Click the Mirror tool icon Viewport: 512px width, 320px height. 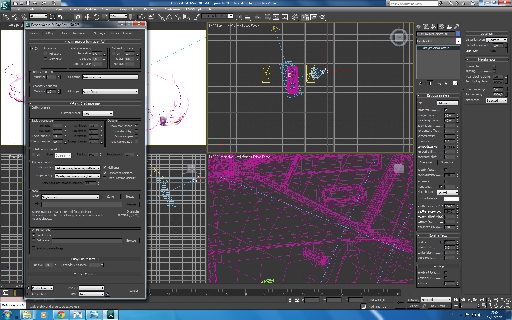pyautogui.click(x=239, y=17)
